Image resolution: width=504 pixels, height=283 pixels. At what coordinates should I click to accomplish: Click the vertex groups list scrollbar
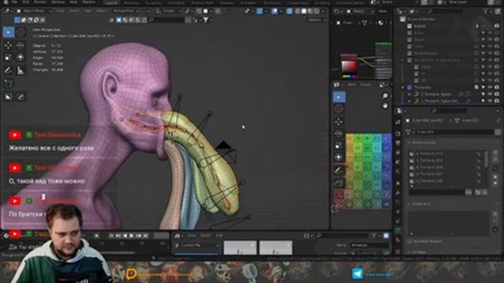(x=486, y=160)
